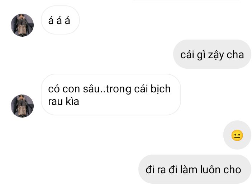The image size is (252, 188).
Task: Click the word 'zậy' in the sent message
Action: pyautogui.click(x=216, y=55)
